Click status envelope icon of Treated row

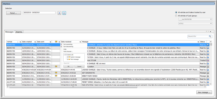208,60
